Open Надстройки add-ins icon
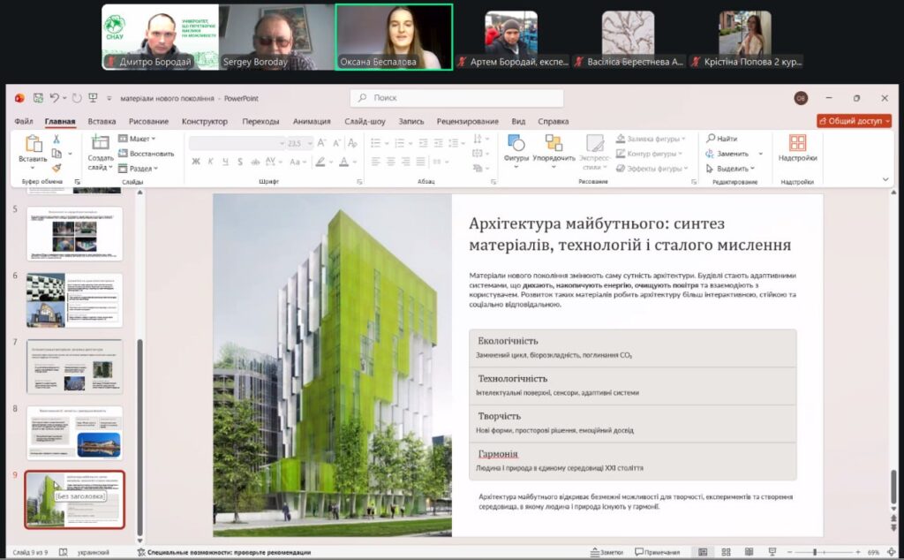The height and width of the screenshot is (560, 904). [x=797, y=147]
